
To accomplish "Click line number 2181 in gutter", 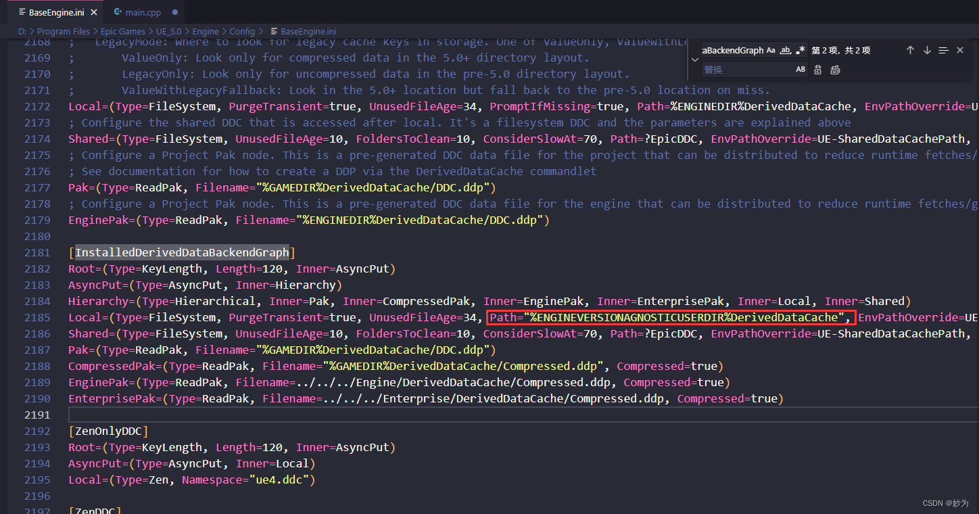I will coord(37,252).
